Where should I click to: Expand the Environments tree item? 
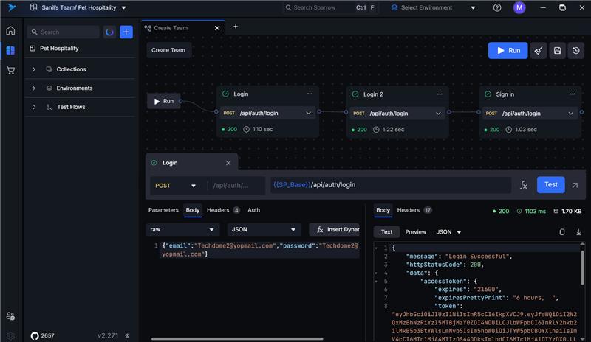pyautogui.click(x=33, y=88)
